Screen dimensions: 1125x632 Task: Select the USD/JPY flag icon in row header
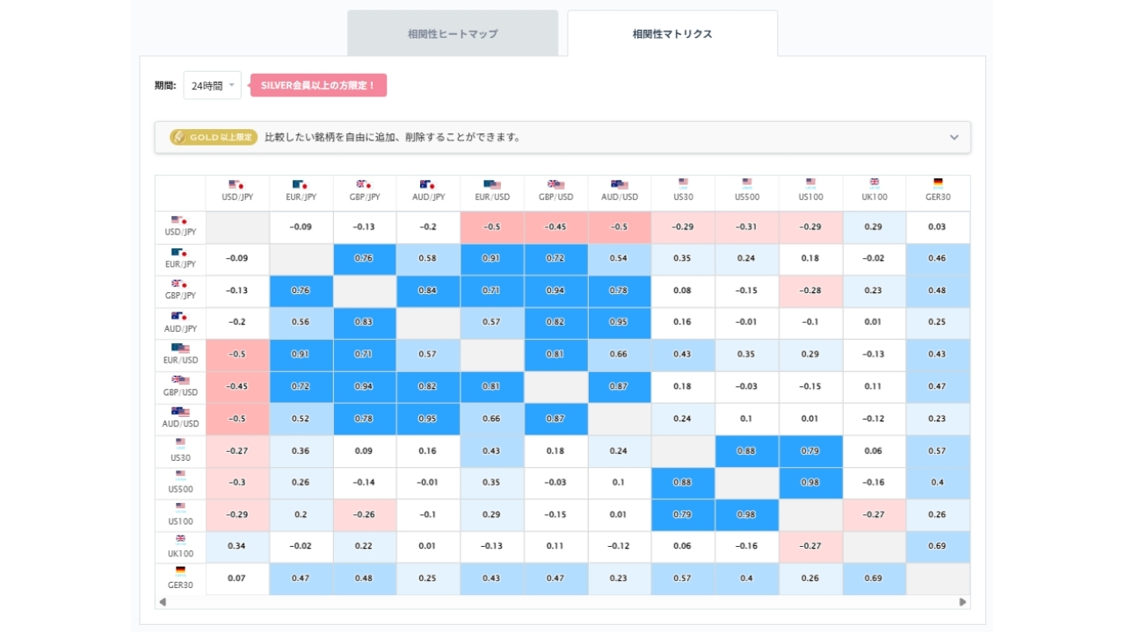click(x=178, y=220)
